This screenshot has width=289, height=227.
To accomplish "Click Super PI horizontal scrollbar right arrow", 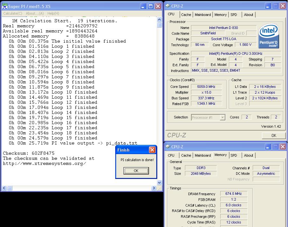I will click(154, 188).
